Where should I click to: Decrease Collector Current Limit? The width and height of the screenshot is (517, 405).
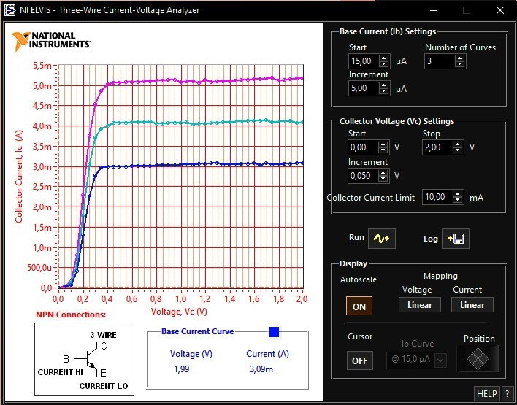[457, 201]
